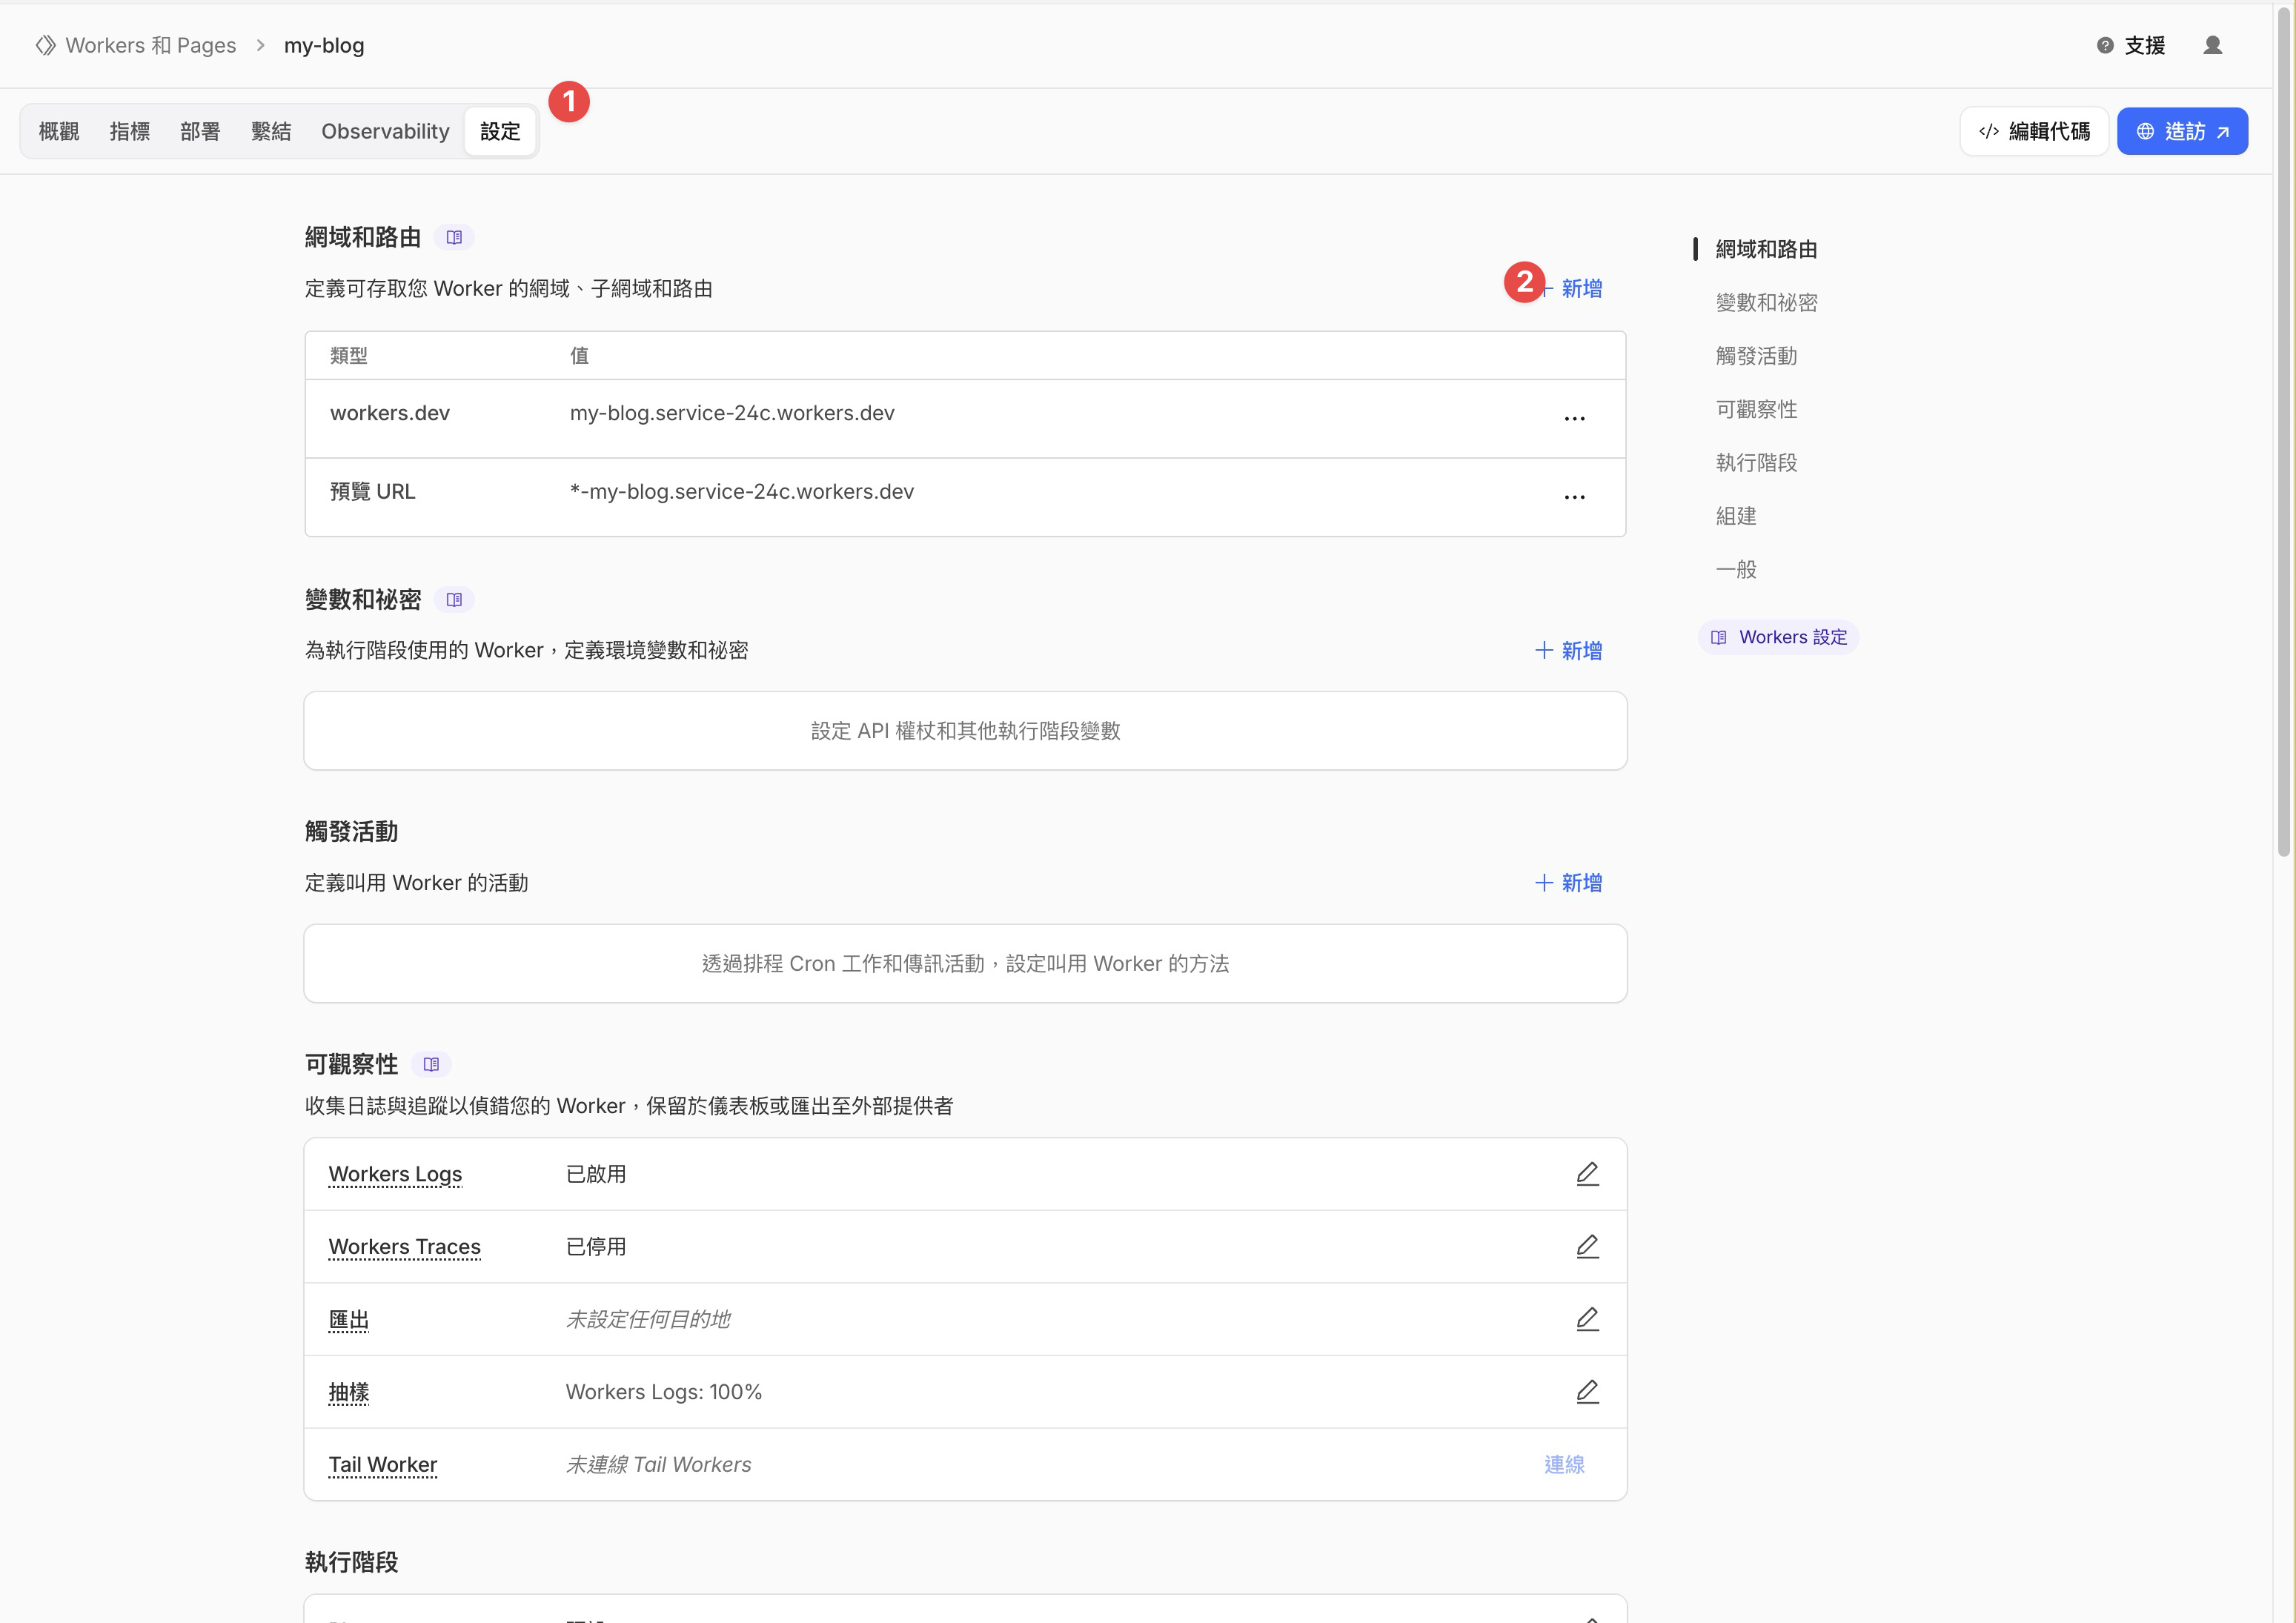Open the user account avatar icon
2296x1623 pixels.
(x=2212, y=45)
